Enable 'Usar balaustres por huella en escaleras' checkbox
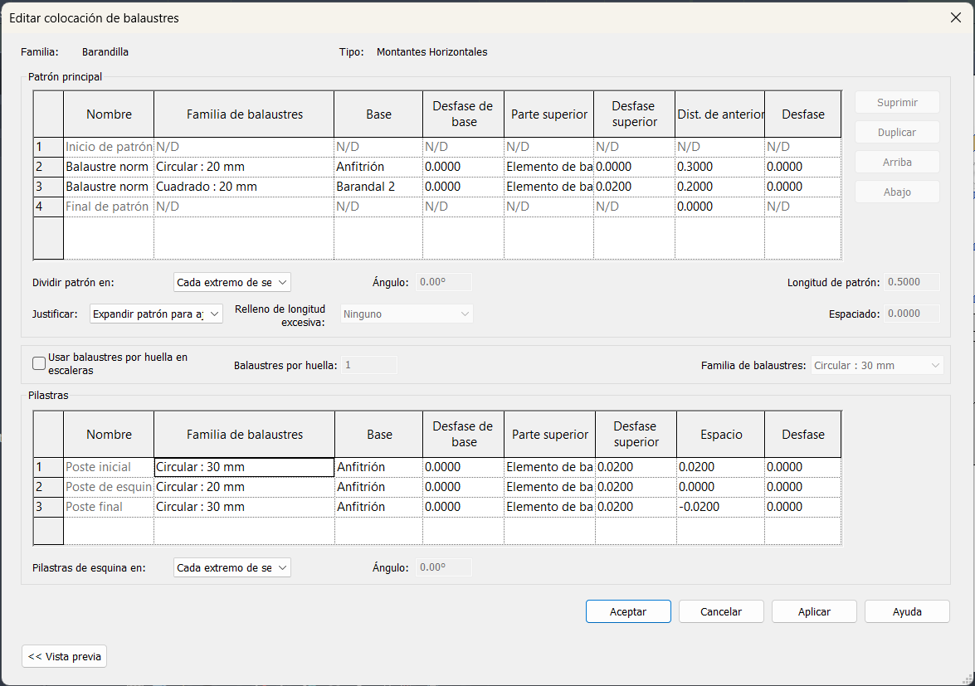Image resolution: width=975 pixels, height=686 pixels. pos(39,362)
